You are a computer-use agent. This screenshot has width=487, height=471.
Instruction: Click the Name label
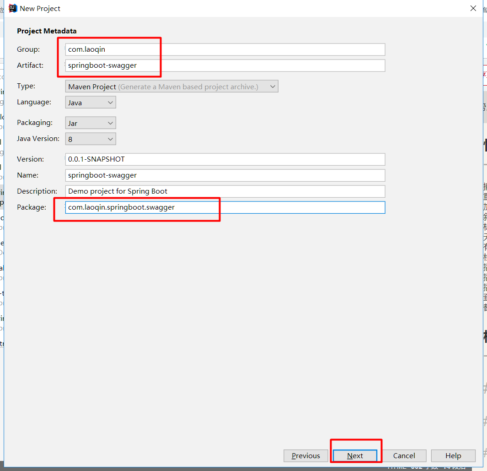[x=27, y=175]
